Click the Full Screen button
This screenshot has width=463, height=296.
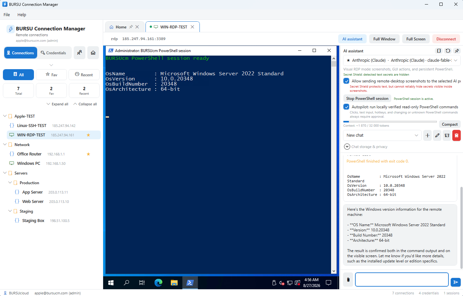click(416, 39)
